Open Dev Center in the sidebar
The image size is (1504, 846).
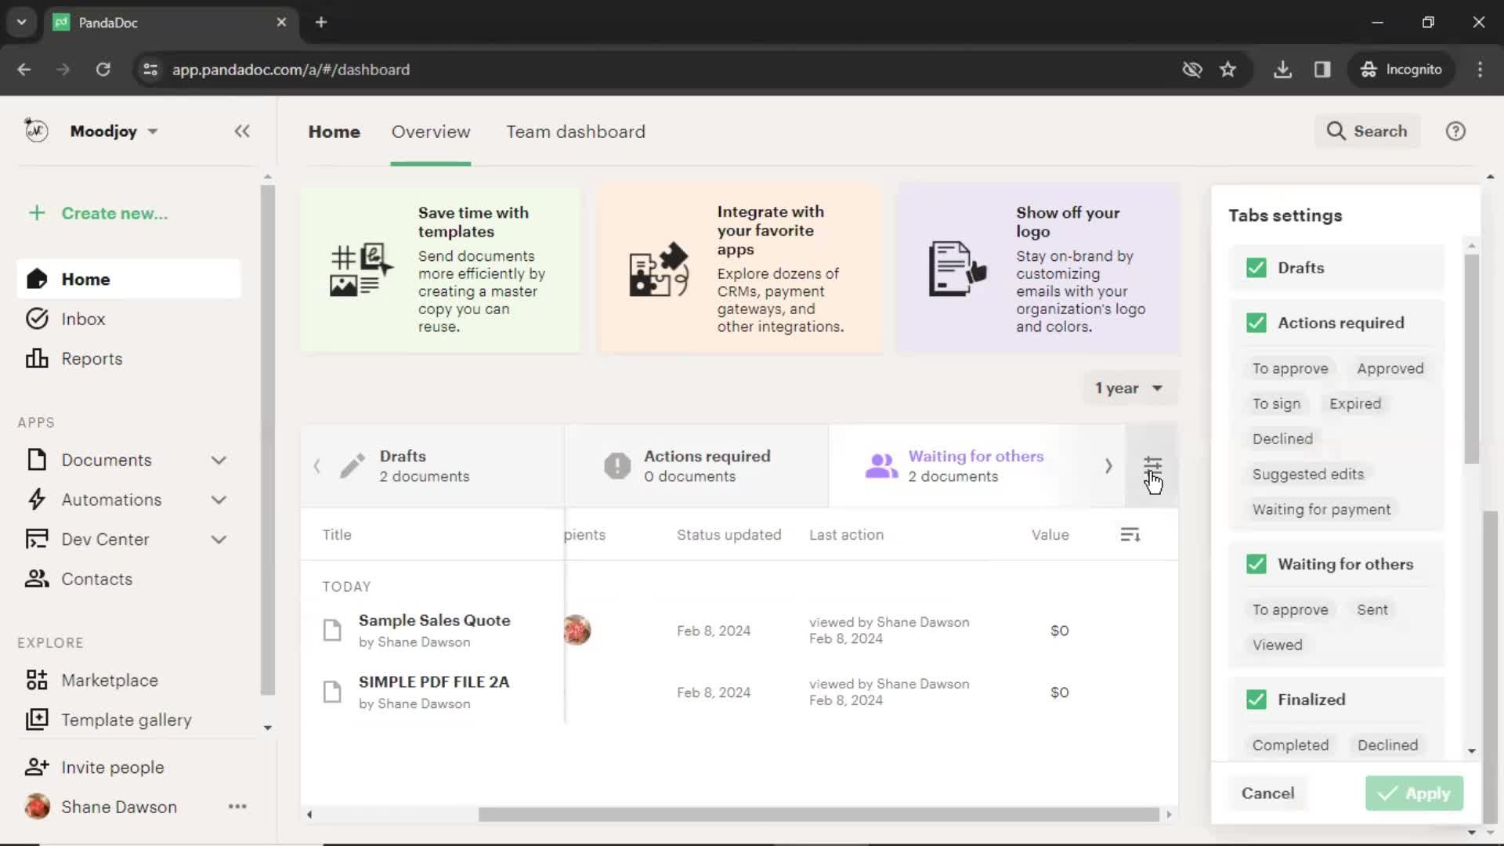click(105, 539)
